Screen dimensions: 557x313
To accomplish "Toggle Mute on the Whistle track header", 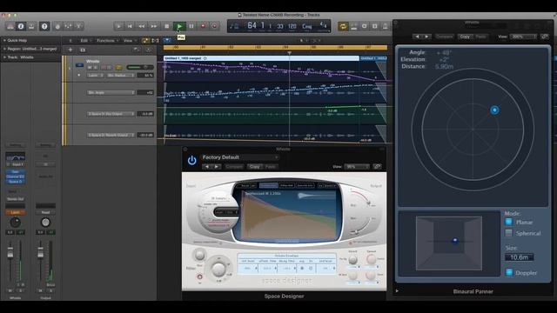I will click(x=90, y=68).
